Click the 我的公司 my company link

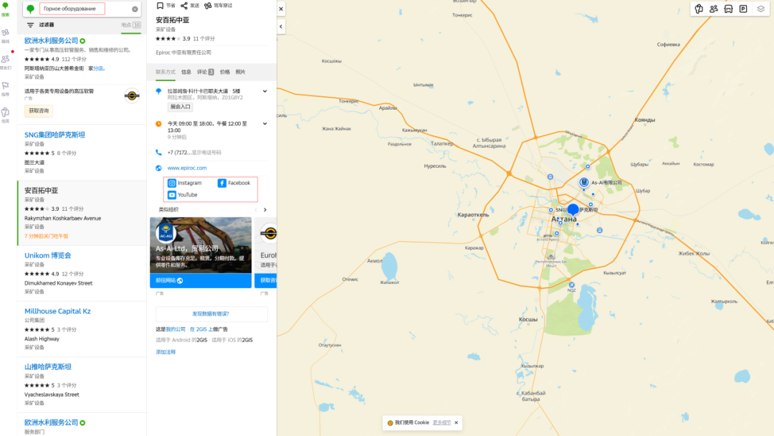pyautogui.click(x=176, y=329)
